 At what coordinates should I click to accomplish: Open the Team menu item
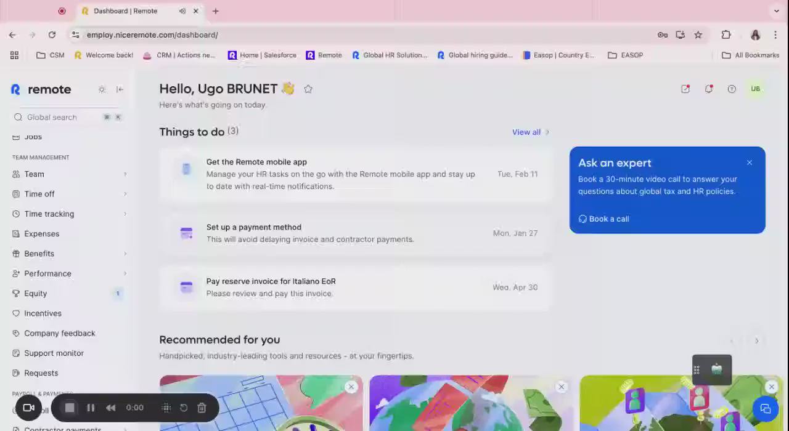34,174
